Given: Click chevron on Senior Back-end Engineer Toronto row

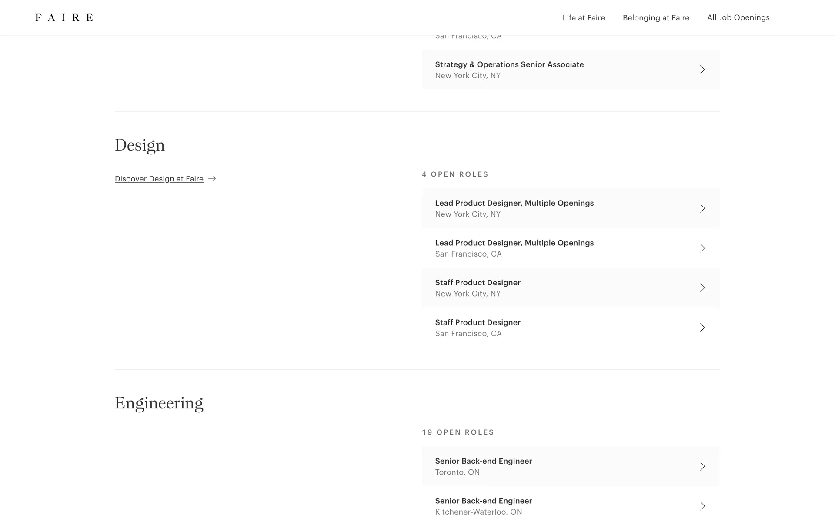Looking at the screenshot, I should 702,466.
